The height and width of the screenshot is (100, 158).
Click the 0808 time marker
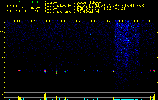coord(122,21)
